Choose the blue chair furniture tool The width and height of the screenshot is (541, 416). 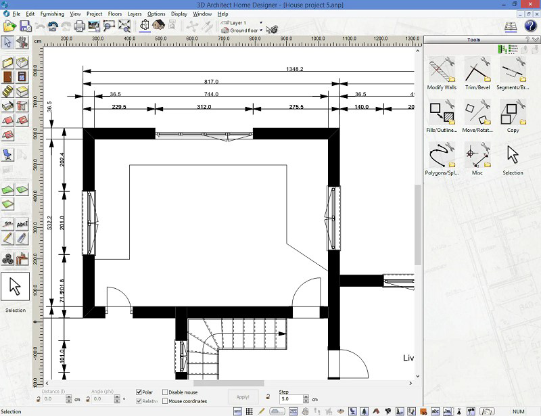click(8, 154)
